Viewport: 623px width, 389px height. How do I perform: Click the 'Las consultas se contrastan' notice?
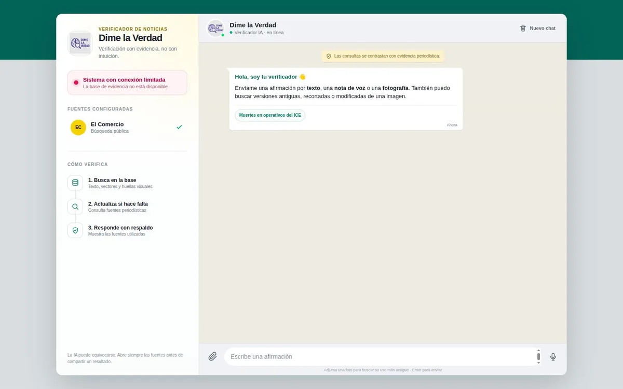tap(383, 56)
